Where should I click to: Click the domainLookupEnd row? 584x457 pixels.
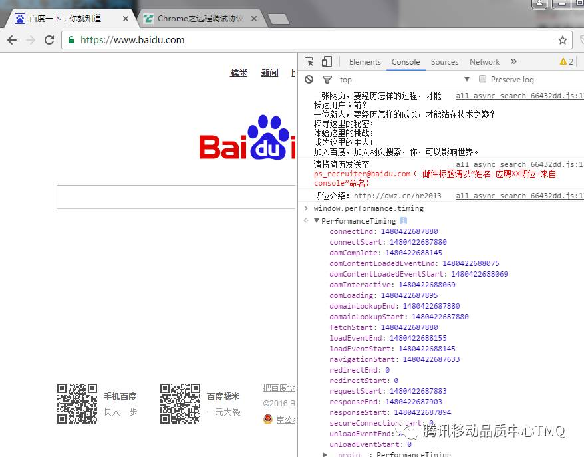coord(394,306)
